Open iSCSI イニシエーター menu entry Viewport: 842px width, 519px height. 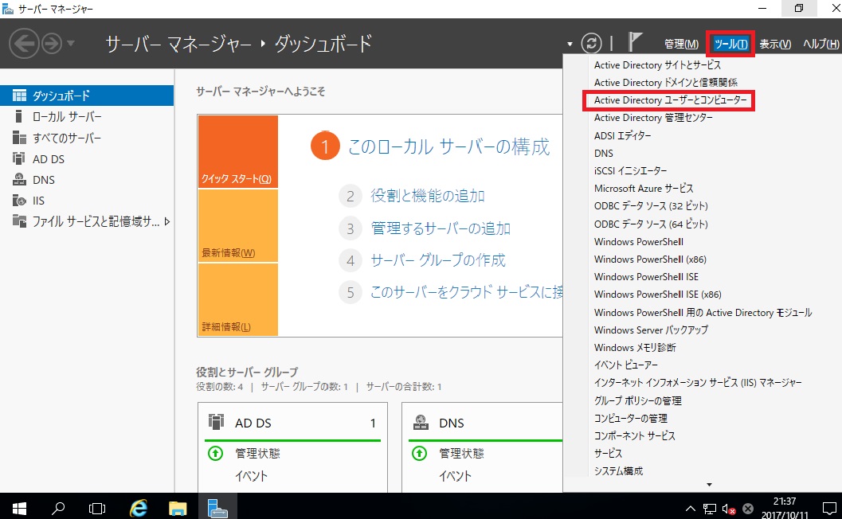click(x=630, y=170)
